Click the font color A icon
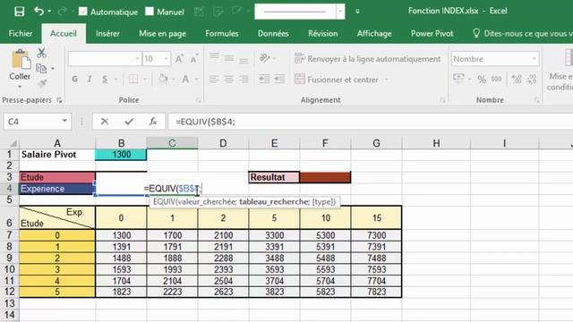 [x=185, y=79]
